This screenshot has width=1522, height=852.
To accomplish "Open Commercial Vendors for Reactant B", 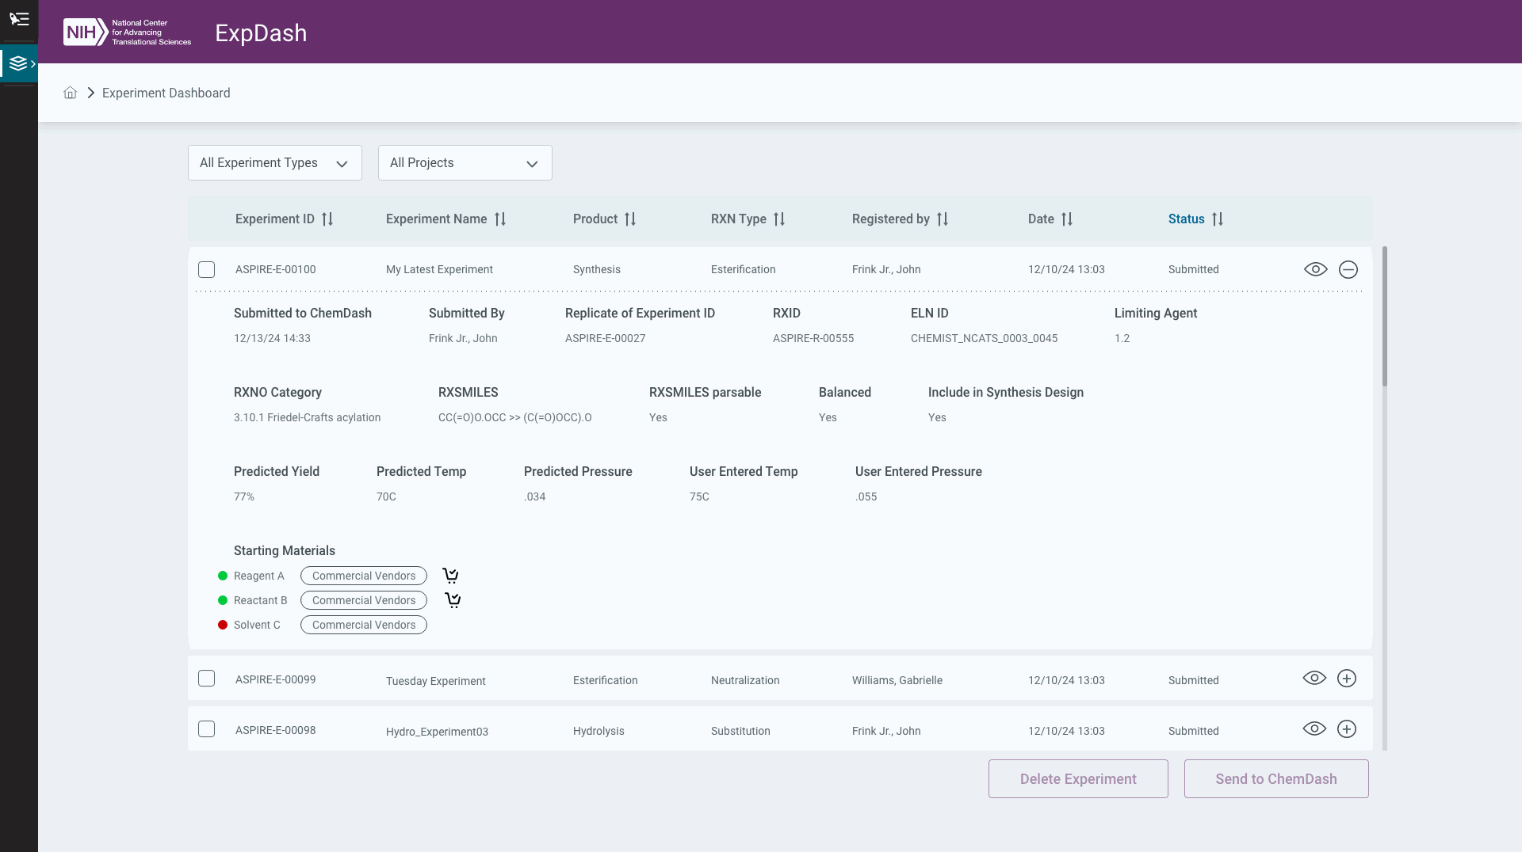I will click(x=364, y=600).
